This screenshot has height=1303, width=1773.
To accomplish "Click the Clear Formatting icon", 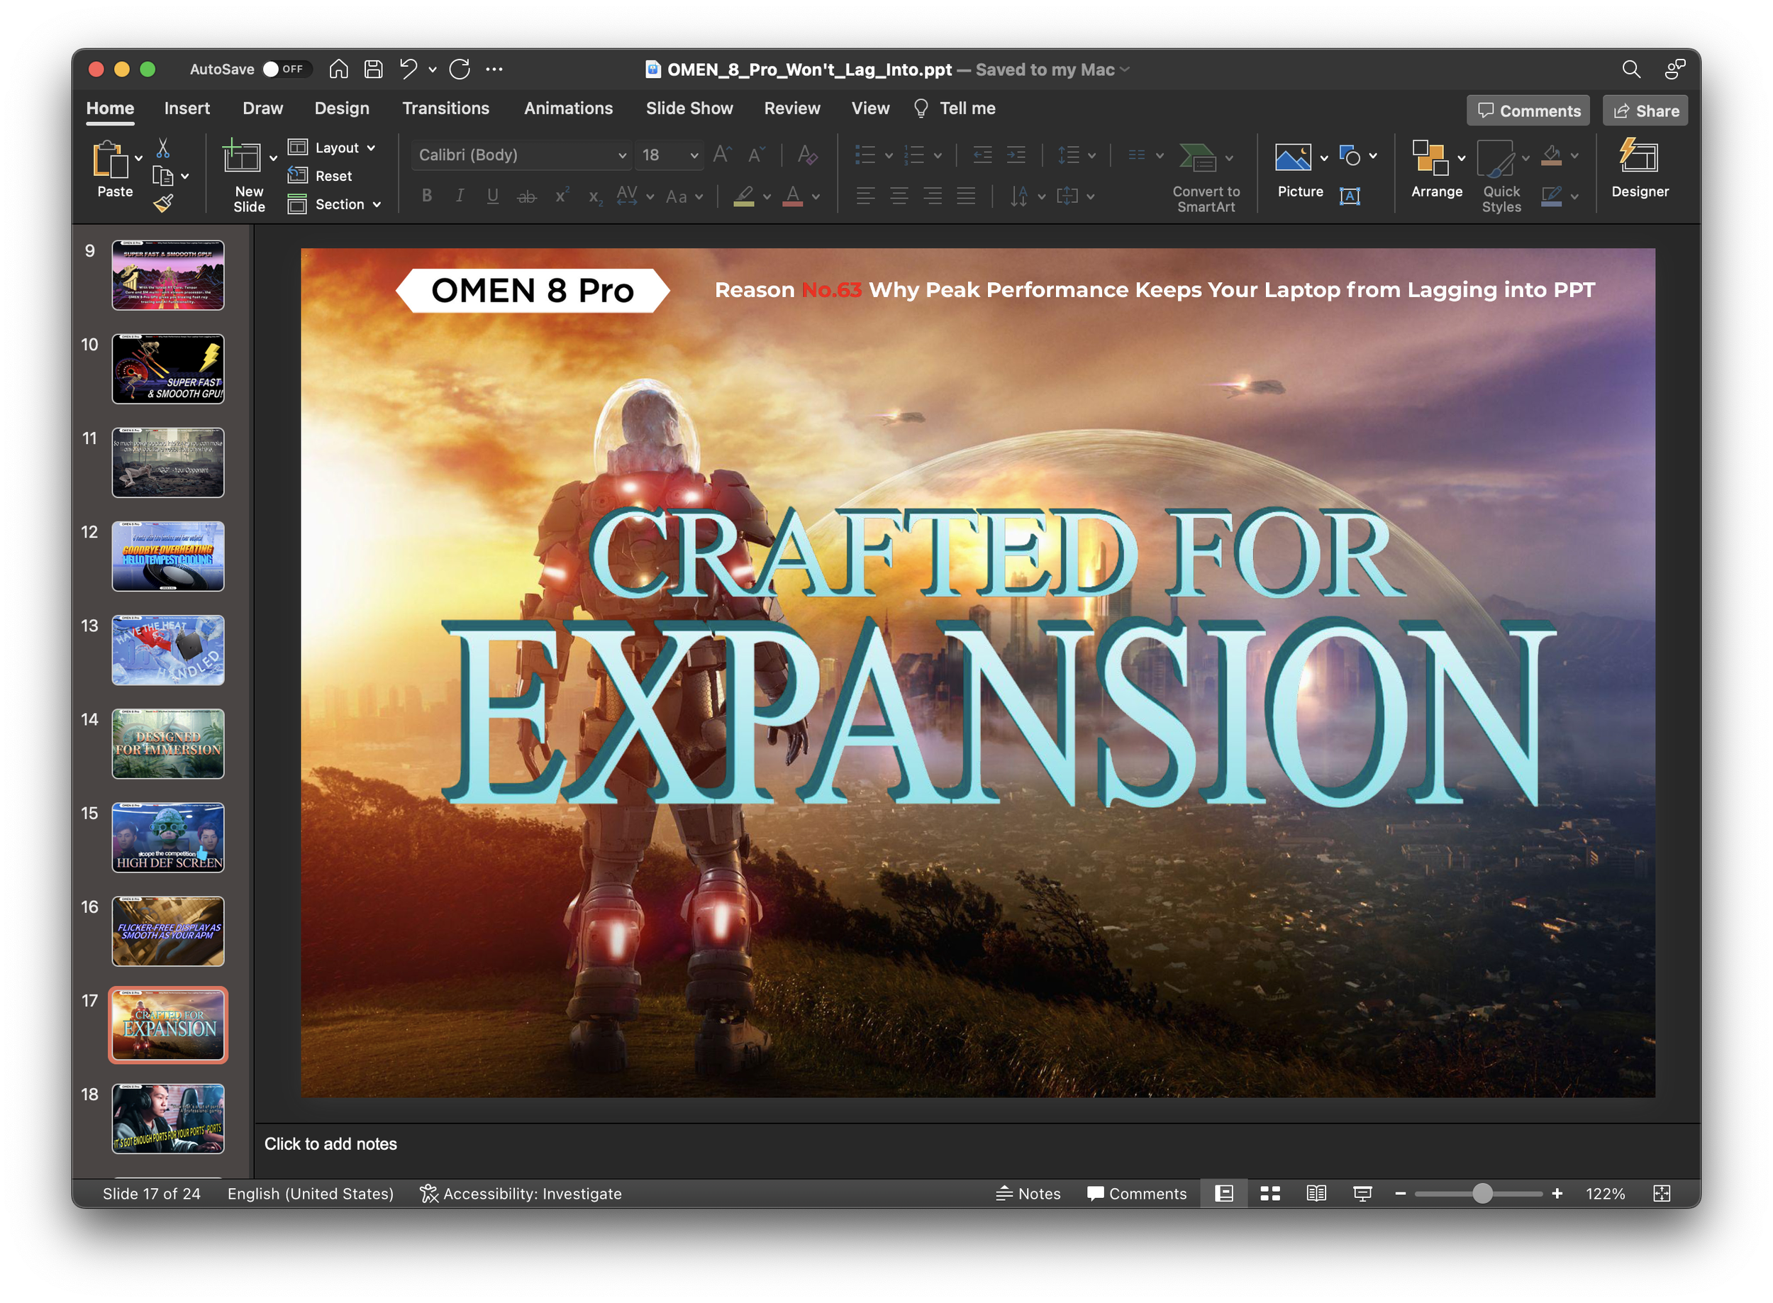I will point(807,155).
